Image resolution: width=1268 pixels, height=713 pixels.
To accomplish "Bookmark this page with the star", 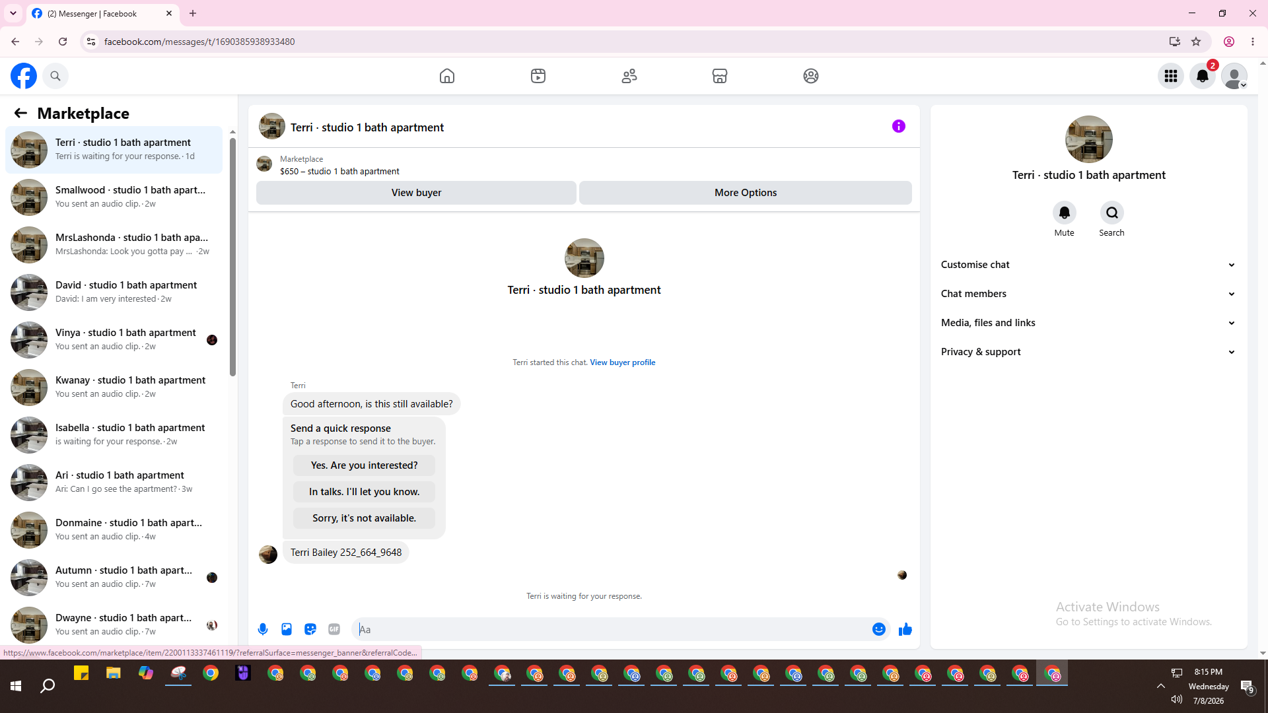I will [x=1196, y=42].
